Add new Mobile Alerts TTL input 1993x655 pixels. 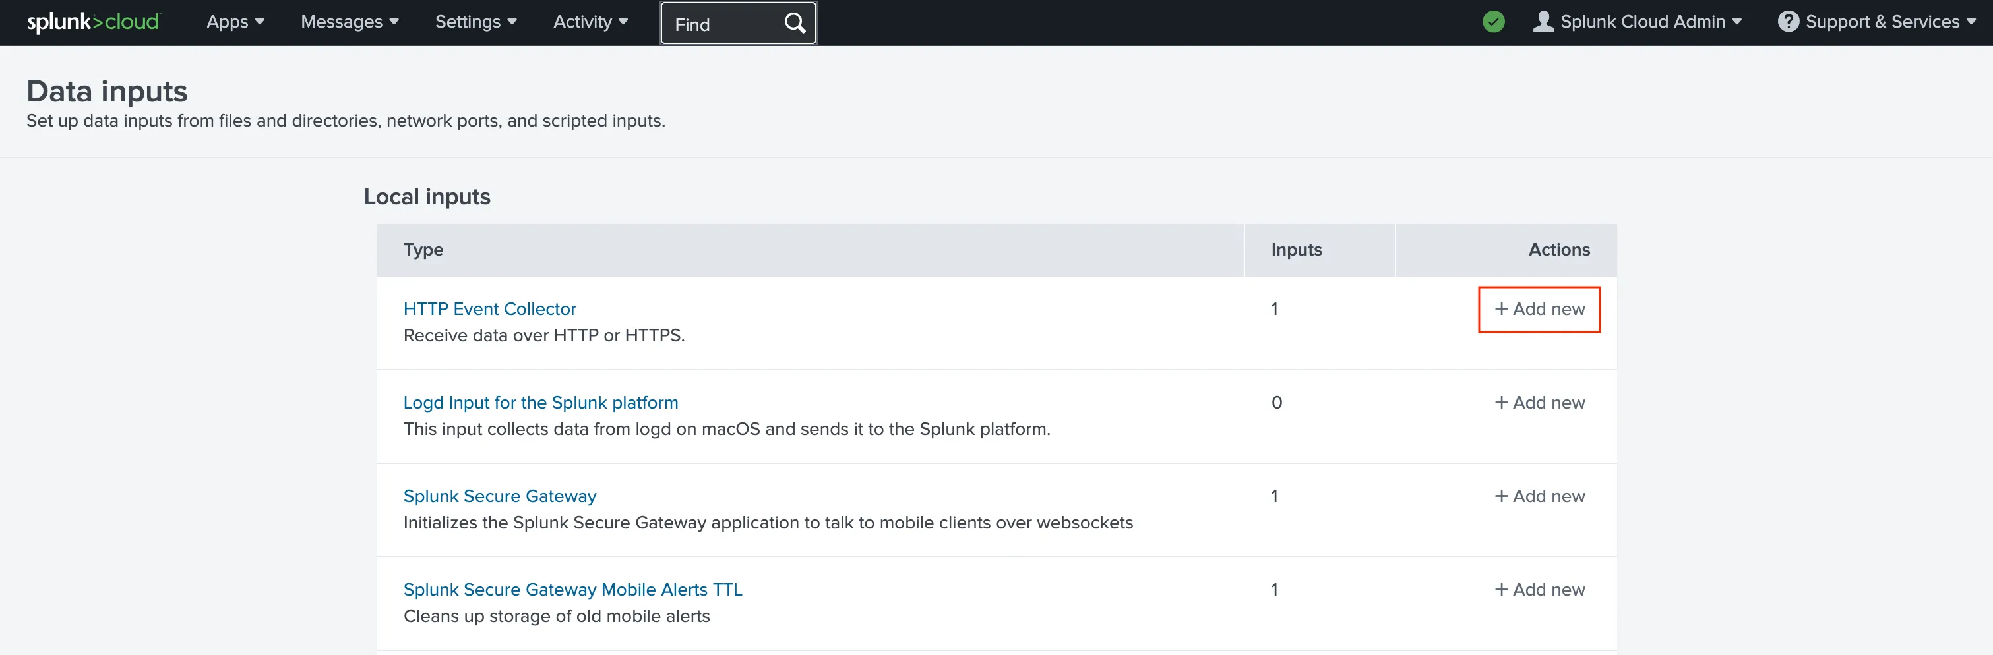[1539, 589]
